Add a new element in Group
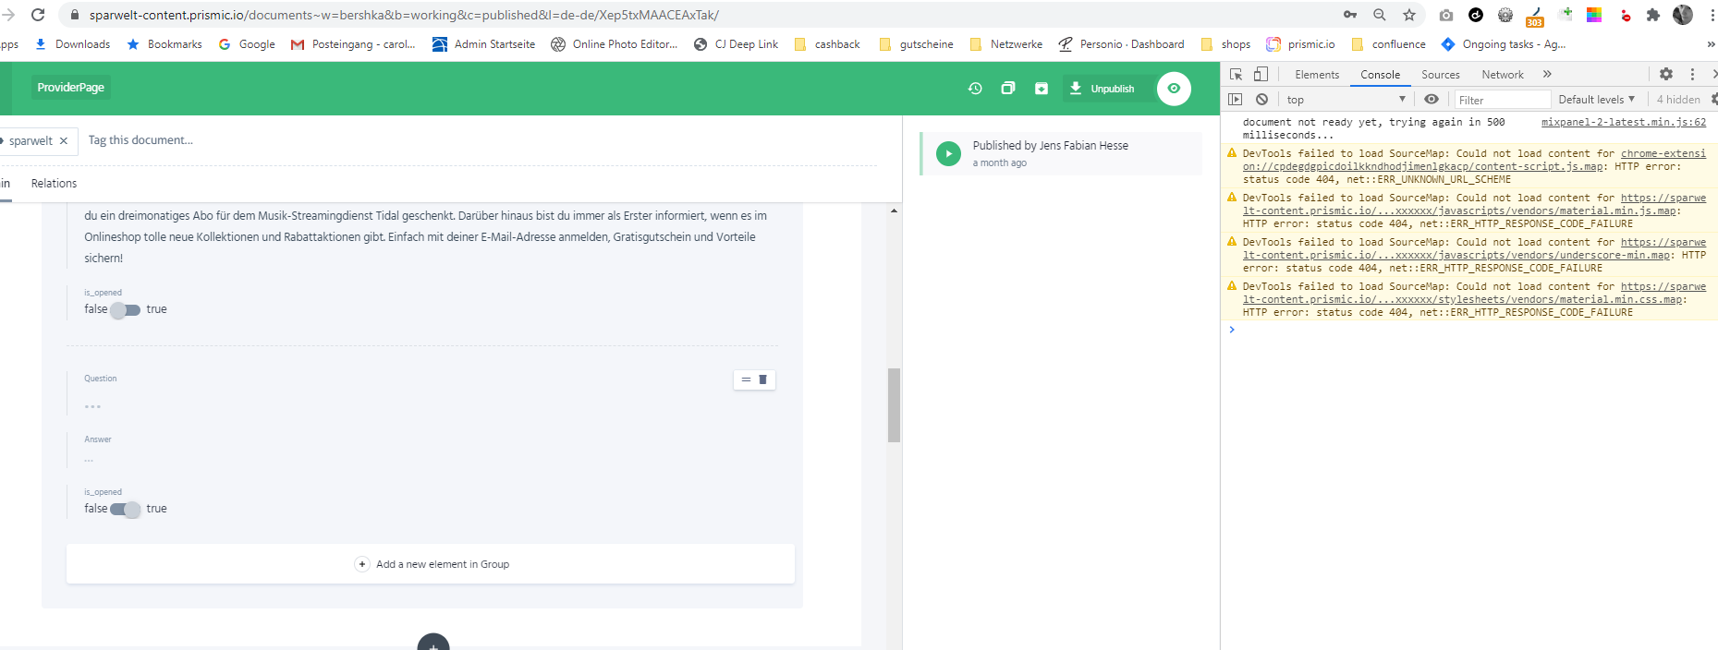 pos(431,564)
